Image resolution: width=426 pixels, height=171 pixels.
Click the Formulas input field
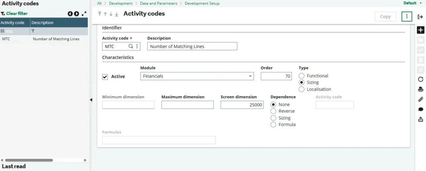[159, 140]
